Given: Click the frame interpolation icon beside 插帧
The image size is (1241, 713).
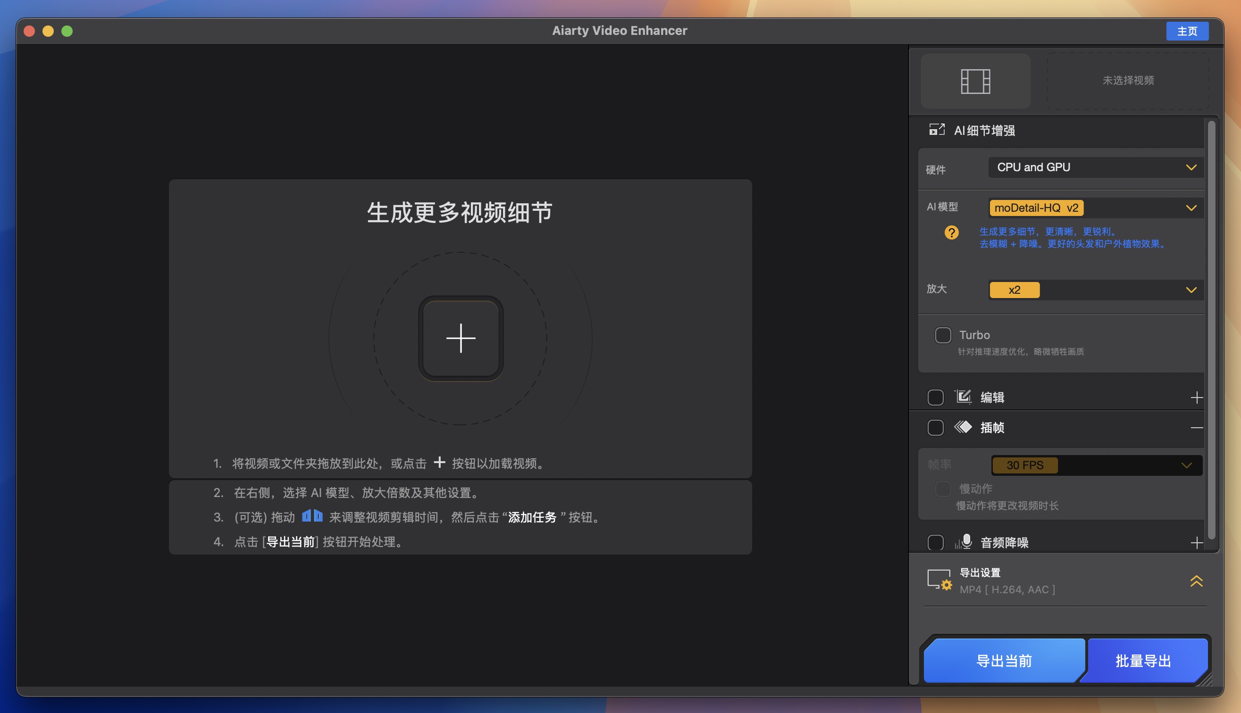Looking at the screenshot, I should tap(963, 427).
